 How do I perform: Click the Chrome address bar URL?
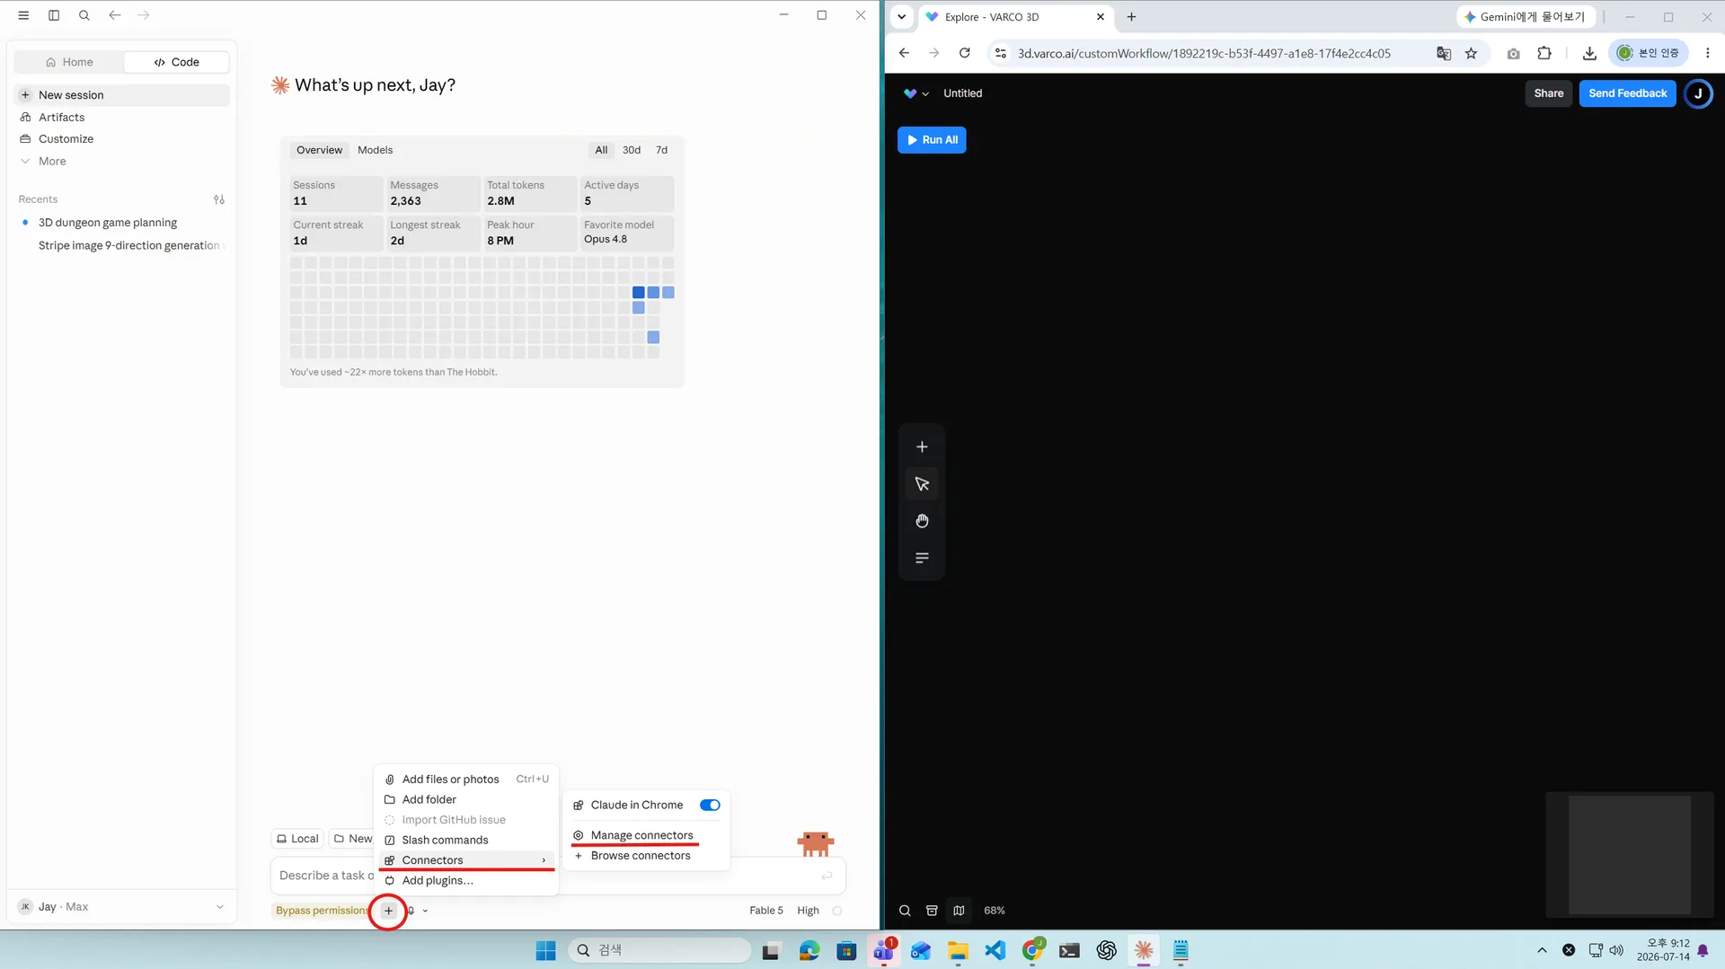click(x=1204, y=54)
